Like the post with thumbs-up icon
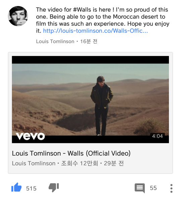This screenshot has height=202, width=181. pyautogui.click(x=16, y=187)
